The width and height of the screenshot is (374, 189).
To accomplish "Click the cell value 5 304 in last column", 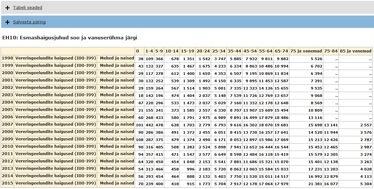I will (x=365, y=184).
